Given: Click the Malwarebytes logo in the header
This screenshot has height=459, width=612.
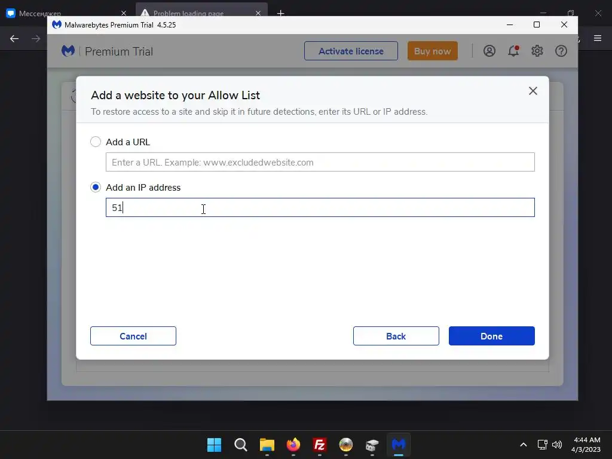Looking at the screenshot, I should 68,51.
